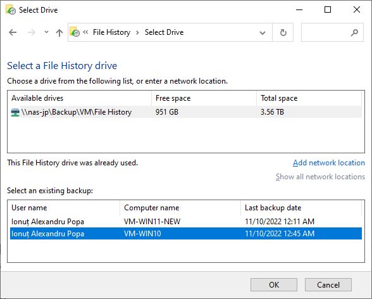This screenshot has height=299, width=372.
Task: Go up one level with up arrow
Action: click(x=59, y=32)
